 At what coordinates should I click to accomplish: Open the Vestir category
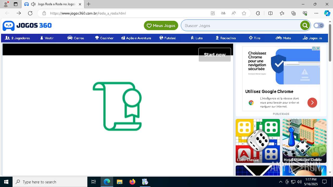[47, 38]
